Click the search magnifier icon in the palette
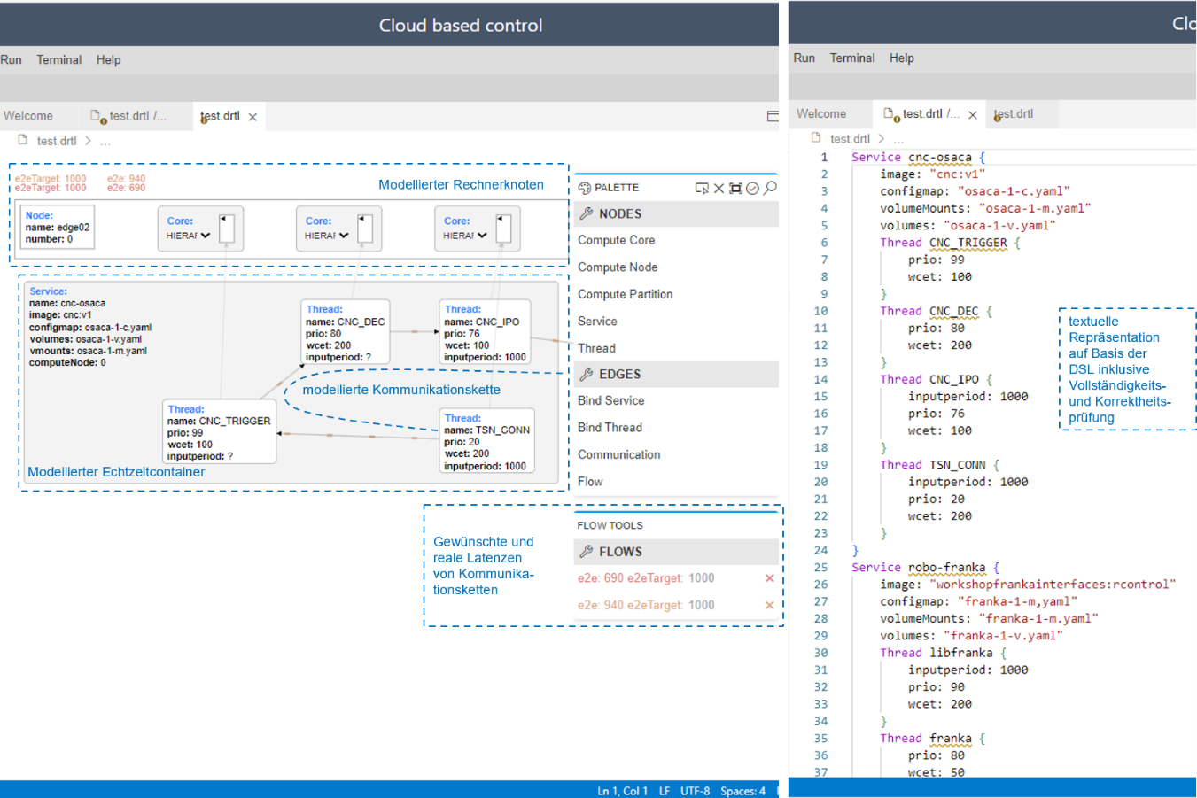This screenshot has height=798, width=1197. pyautogui.click(x=770, y=188)
